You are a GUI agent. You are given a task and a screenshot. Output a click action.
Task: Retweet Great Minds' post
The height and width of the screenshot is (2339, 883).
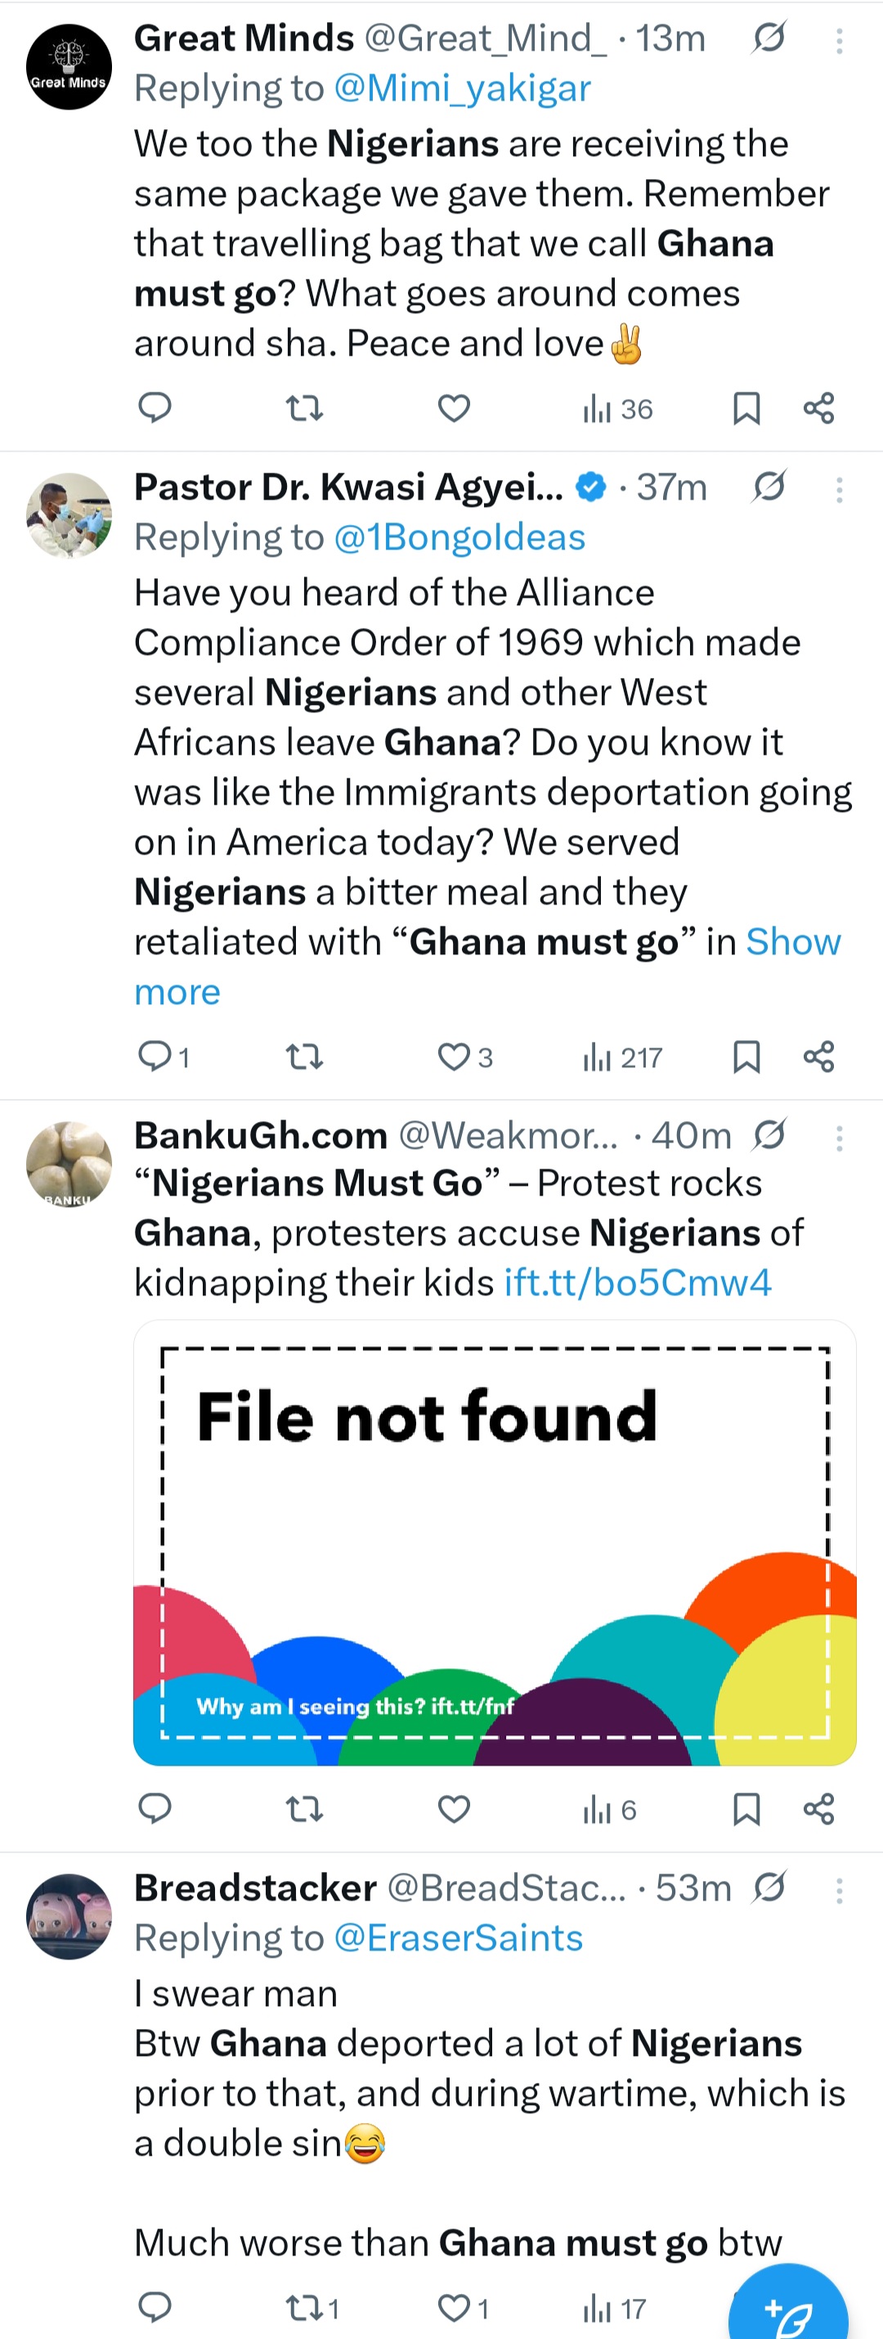(304, 409)
